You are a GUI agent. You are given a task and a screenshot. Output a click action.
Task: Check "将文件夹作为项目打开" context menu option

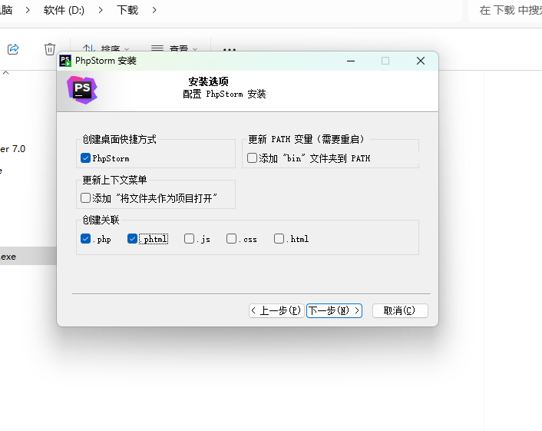click(x=85, y=198)
